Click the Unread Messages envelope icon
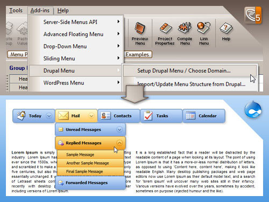Viewport: 269px width, 202px height. coord(61,129)
